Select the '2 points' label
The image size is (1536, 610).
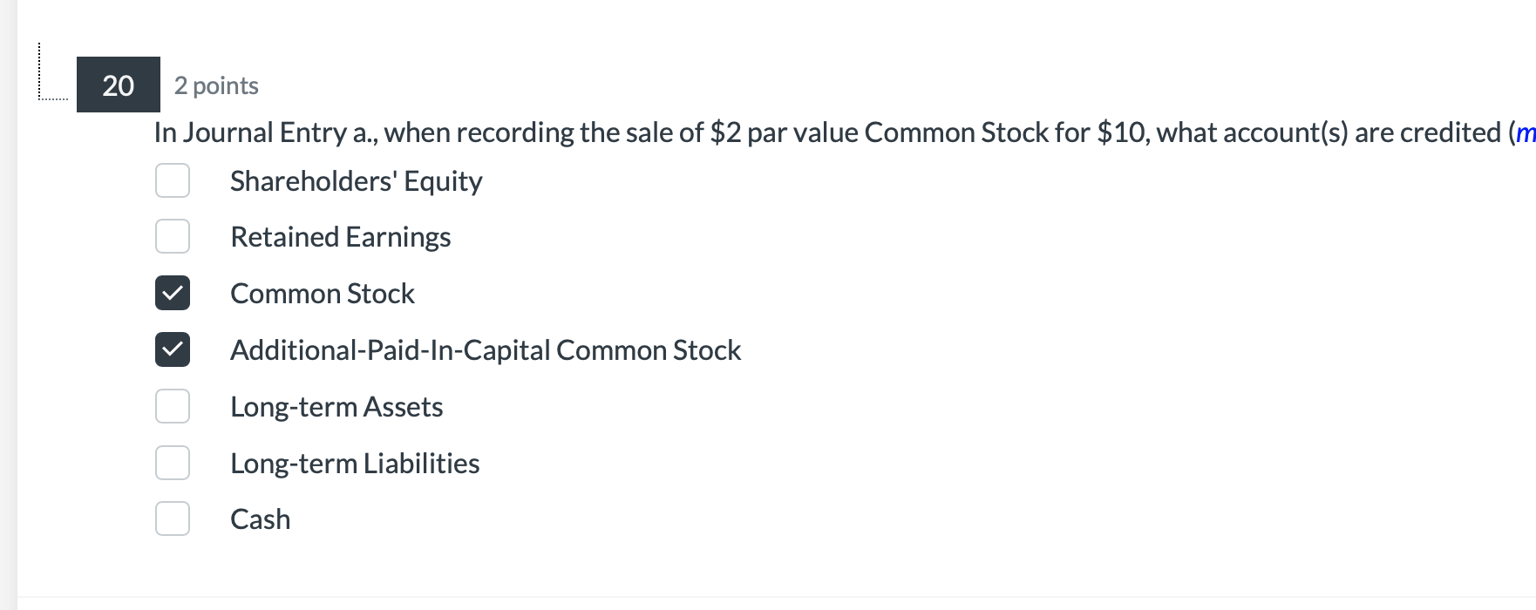coord(217,85)
